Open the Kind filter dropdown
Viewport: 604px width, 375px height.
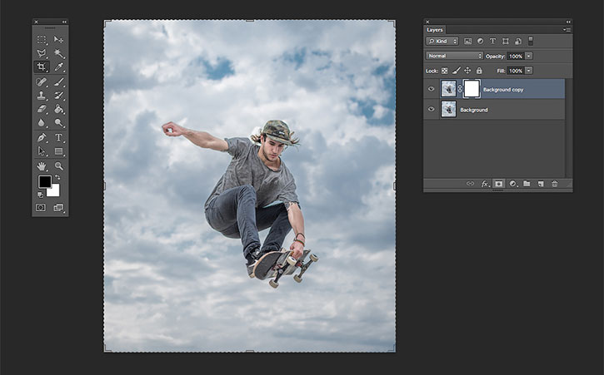point(442,41)
